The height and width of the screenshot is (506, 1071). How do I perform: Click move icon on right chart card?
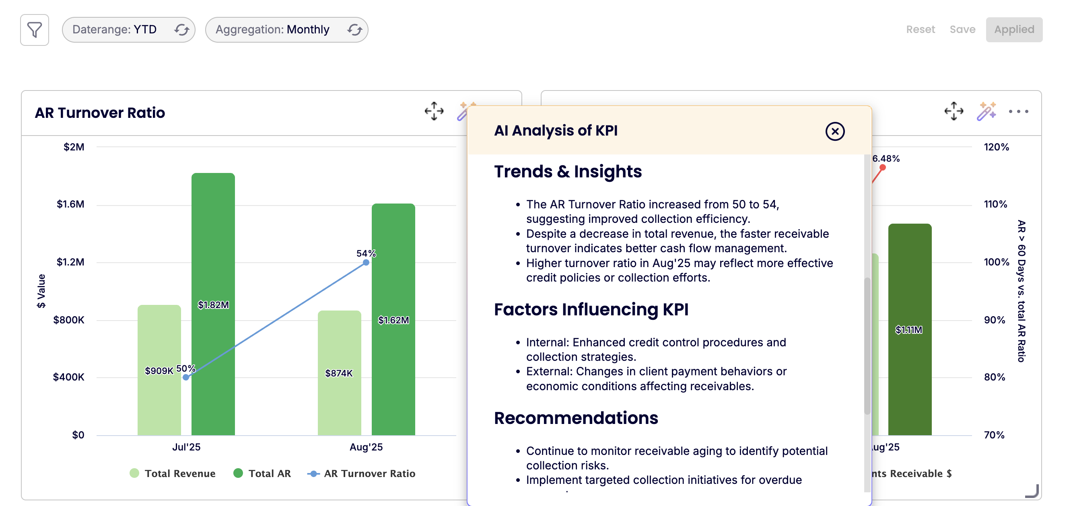coord(954,111)
